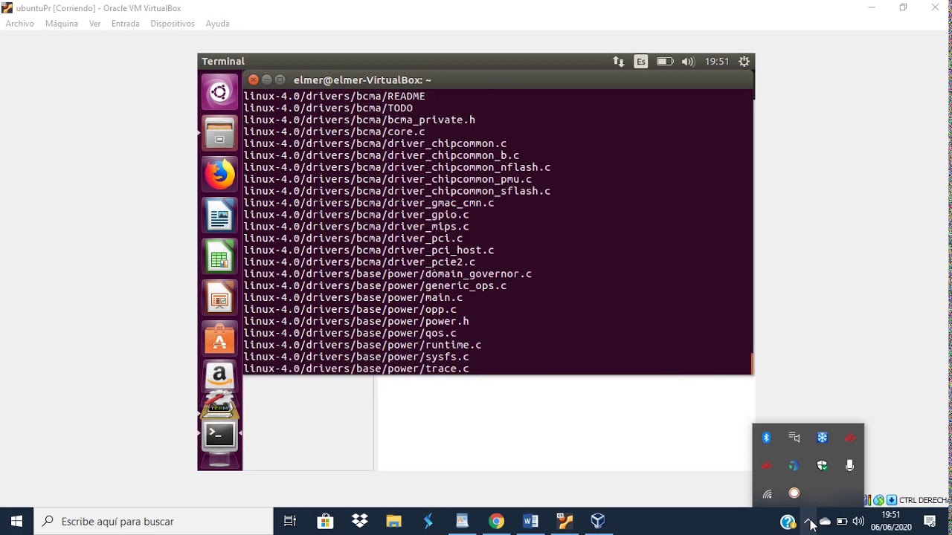Open Files manager from Ubuntu launcher
952x535 pixels.
(x=219, y=133)
